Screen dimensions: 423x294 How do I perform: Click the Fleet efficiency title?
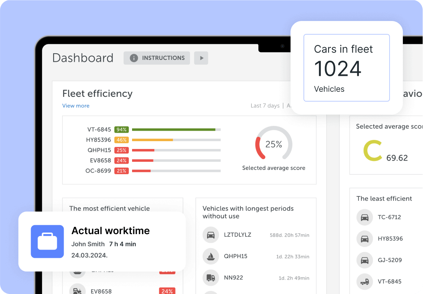(x=97, y=94)
